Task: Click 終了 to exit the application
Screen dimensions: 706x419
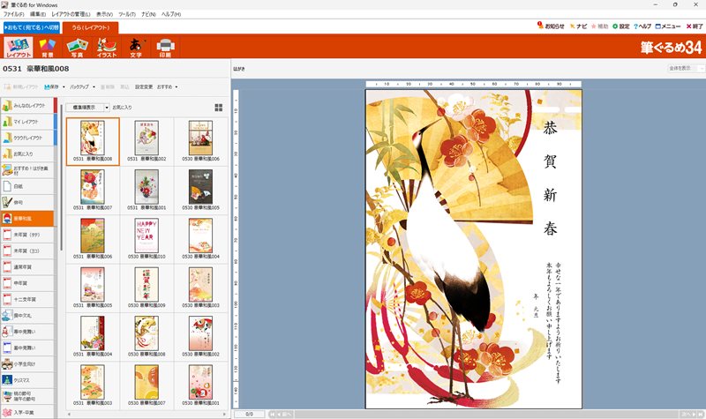Action: tap(695, 26)
